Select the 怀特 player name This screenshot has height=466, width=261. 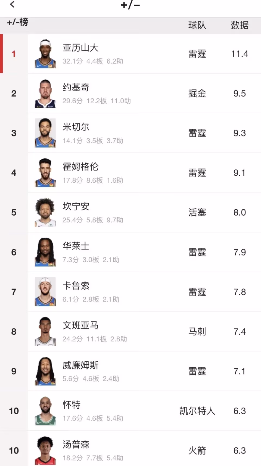click(x=72, y=405)
